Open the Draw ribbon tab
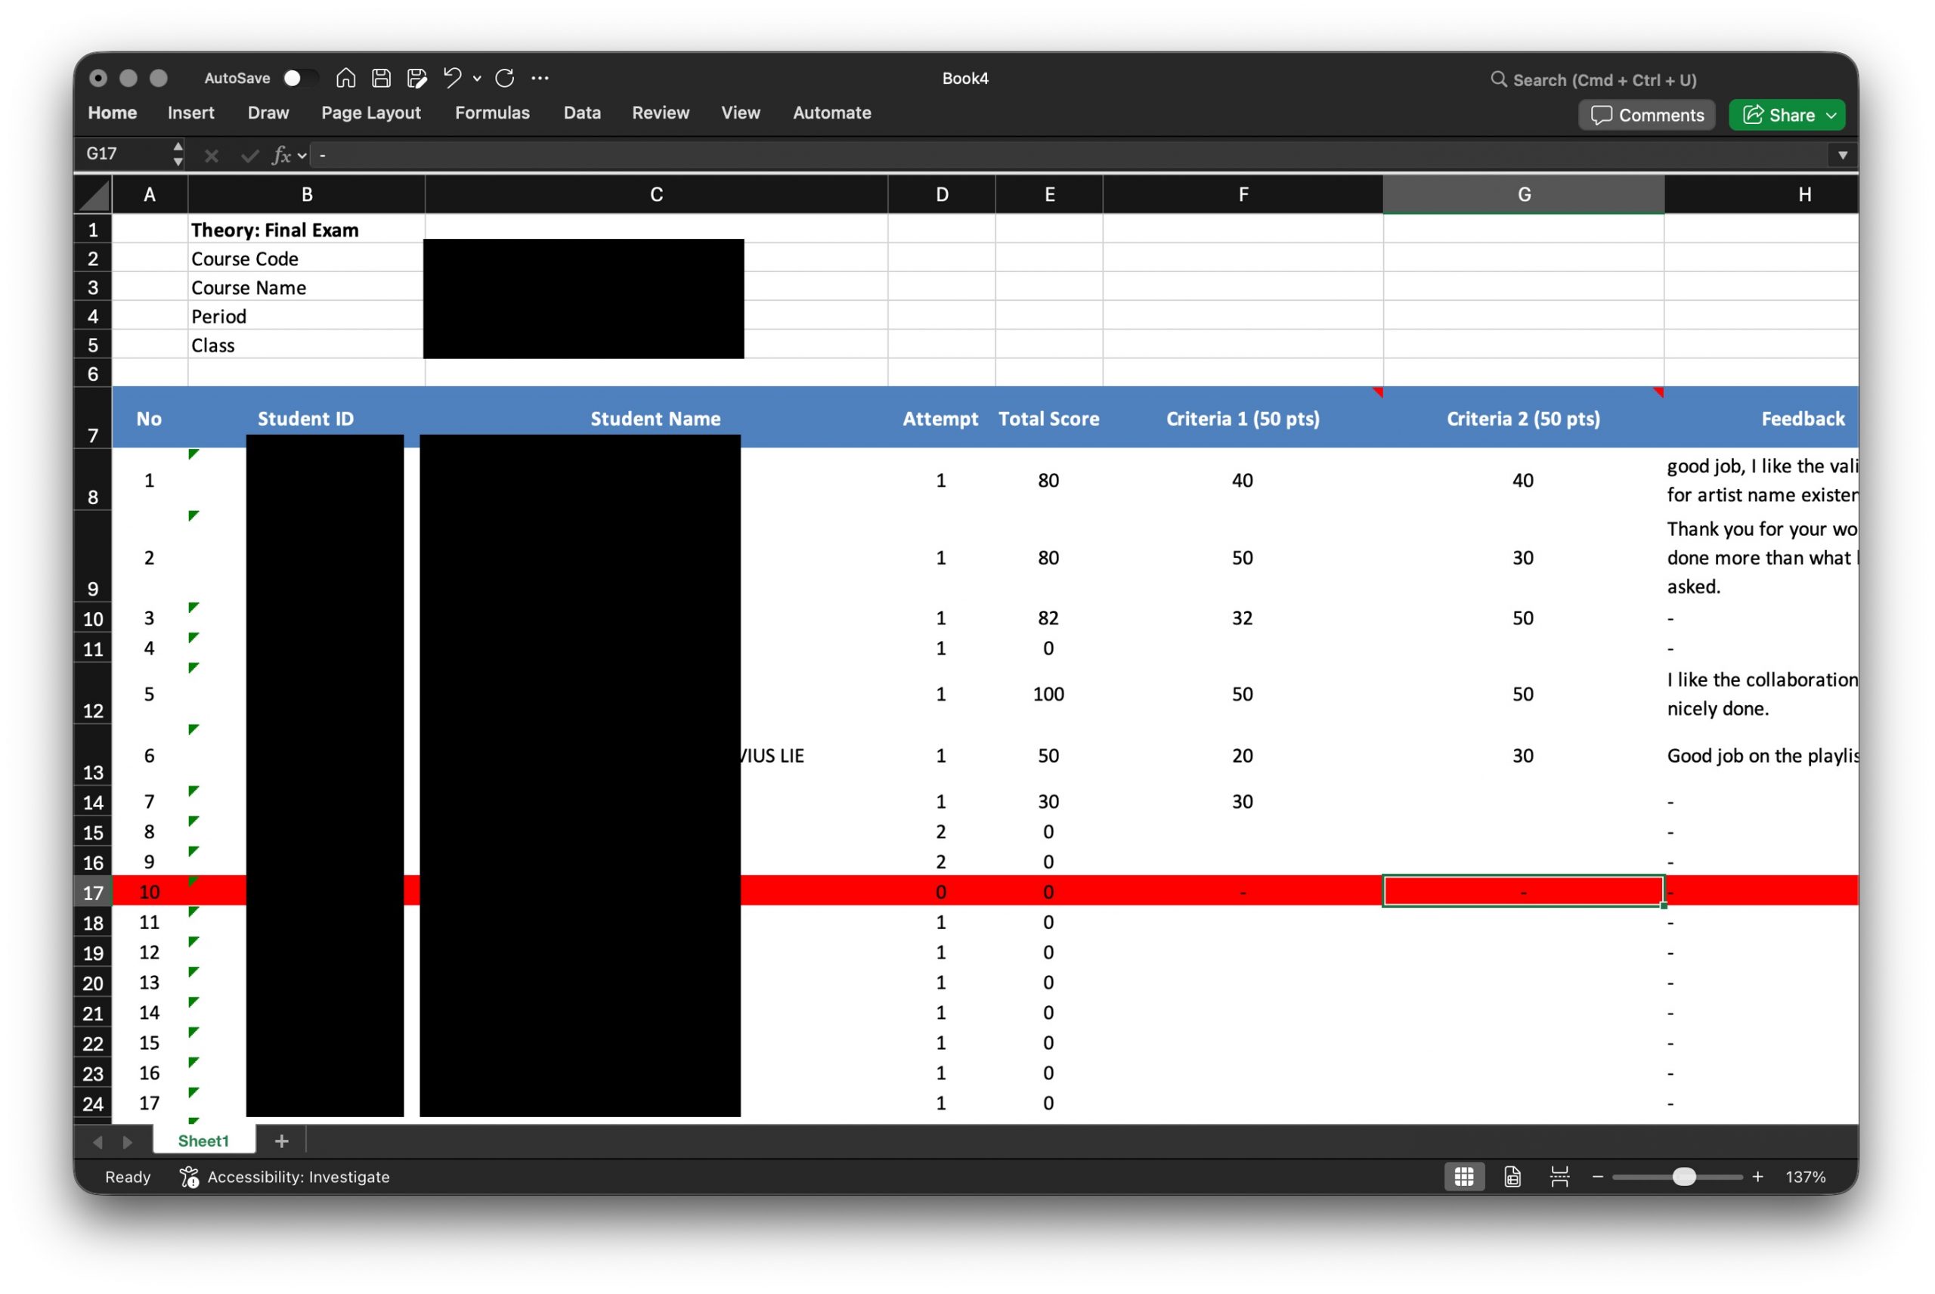This screenshot has height=1294, width=1935. pyautogui.click(x=268, y=112)
